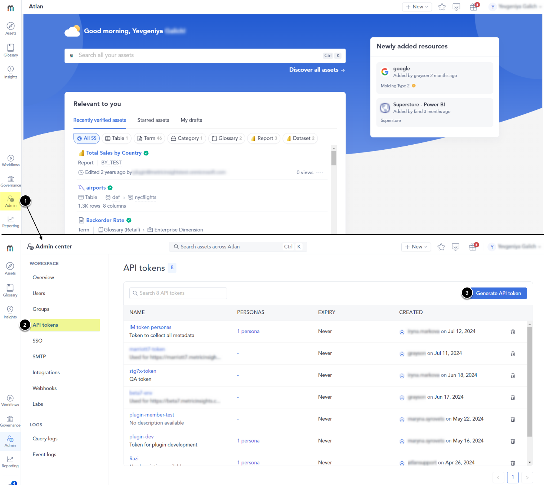Delete the plugin-member-test API token
This screenshot has height=485, width=544.
[513, 420]
